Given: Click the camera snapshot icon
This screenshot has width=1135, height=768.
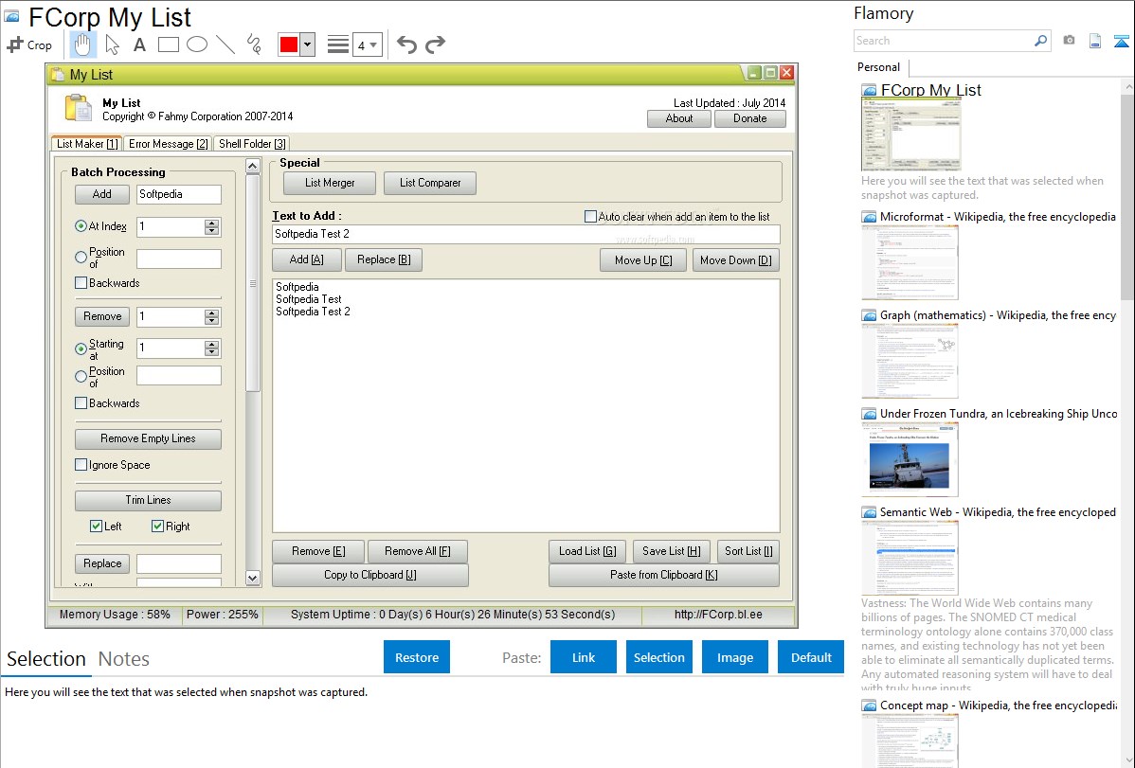Looking at the screenshot, I should 1069,41.
